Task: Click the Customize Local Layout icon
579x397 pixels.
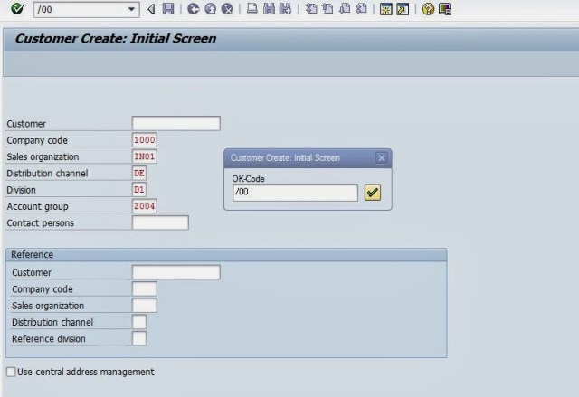Action: pos(444,9)
